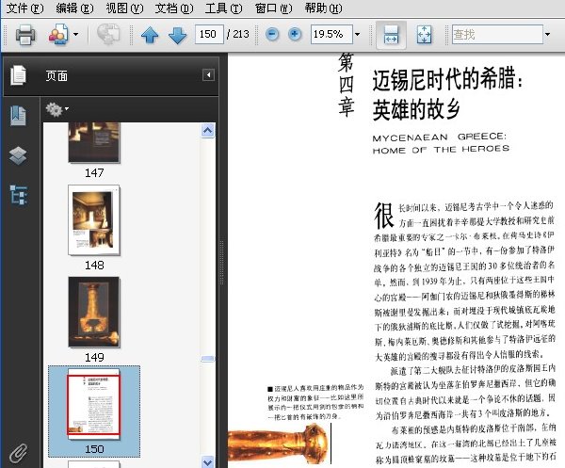Zoom out with the minus button
Viewport: 565px width, 468px height.
coord(272,35)
